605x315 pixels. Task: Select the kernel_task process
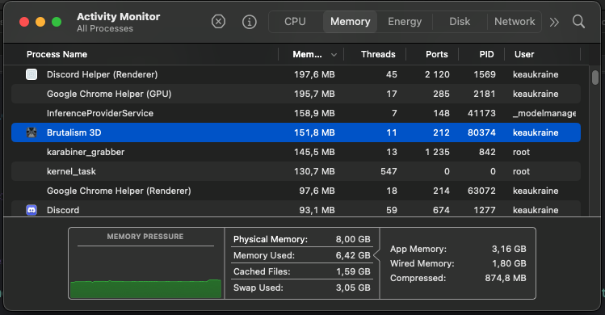click(71, 171)
